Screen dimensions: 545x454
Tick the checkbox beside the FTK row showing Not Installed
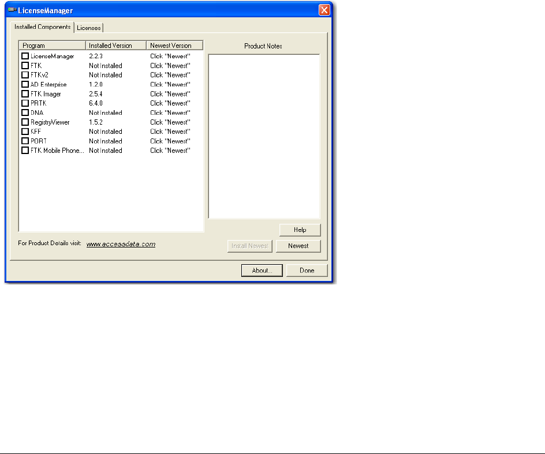[25, 65]
